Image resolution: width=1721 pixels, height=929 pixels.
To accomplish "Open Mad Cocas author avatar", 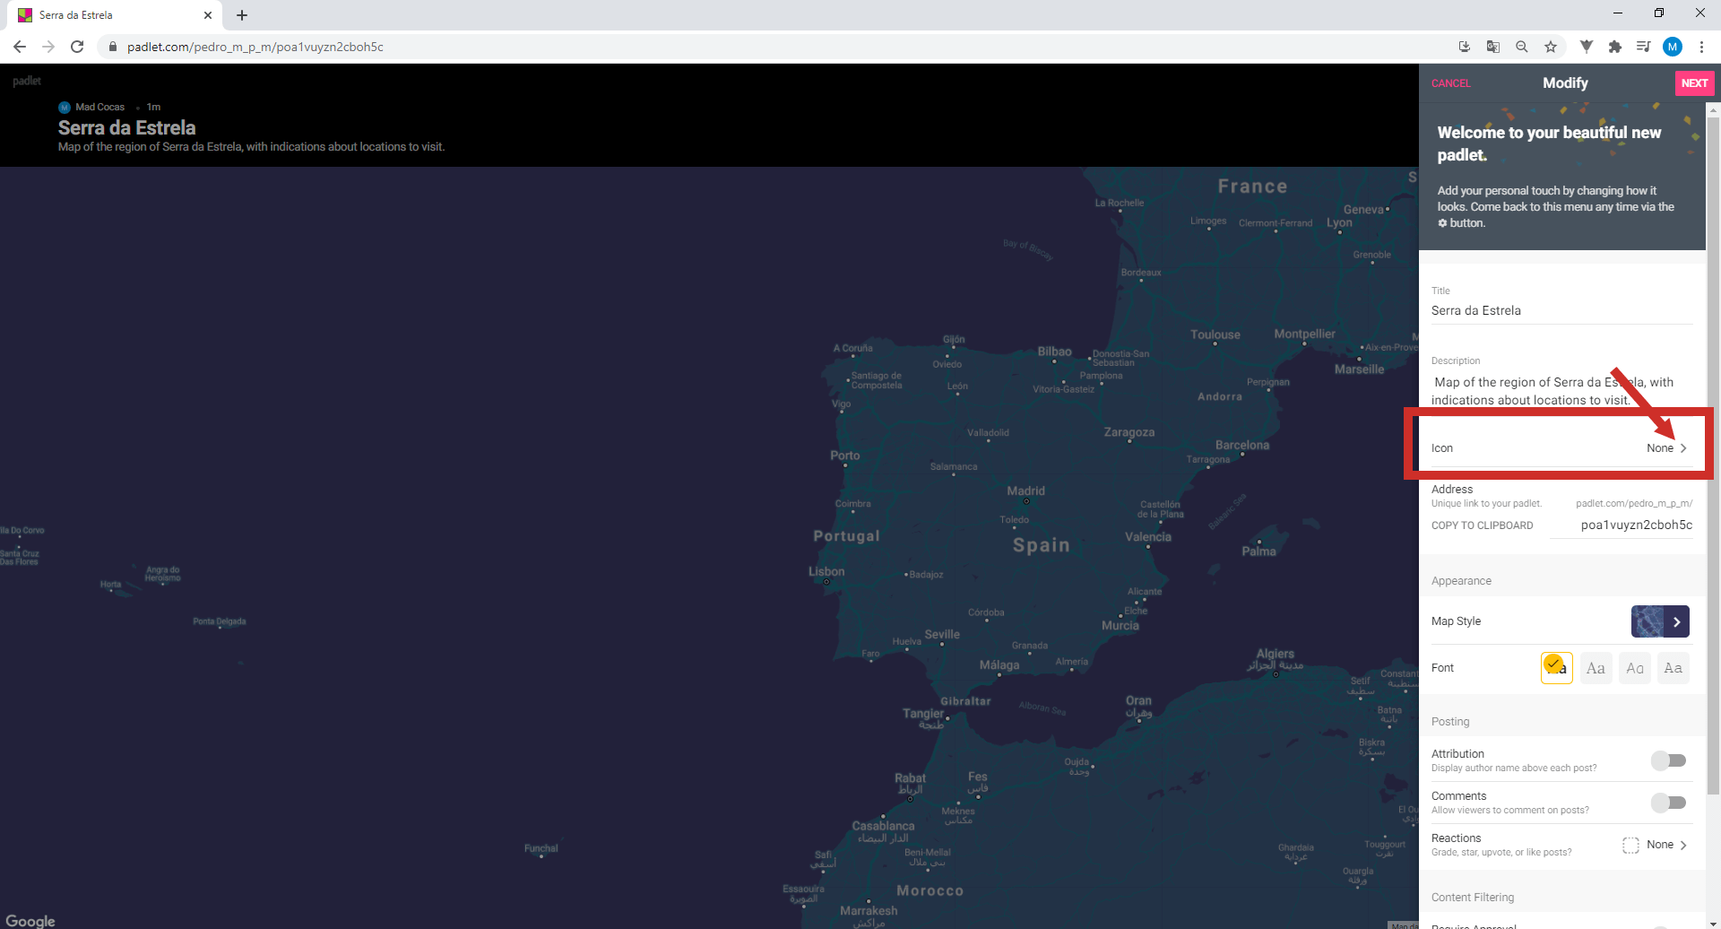I will pos(65,107).
